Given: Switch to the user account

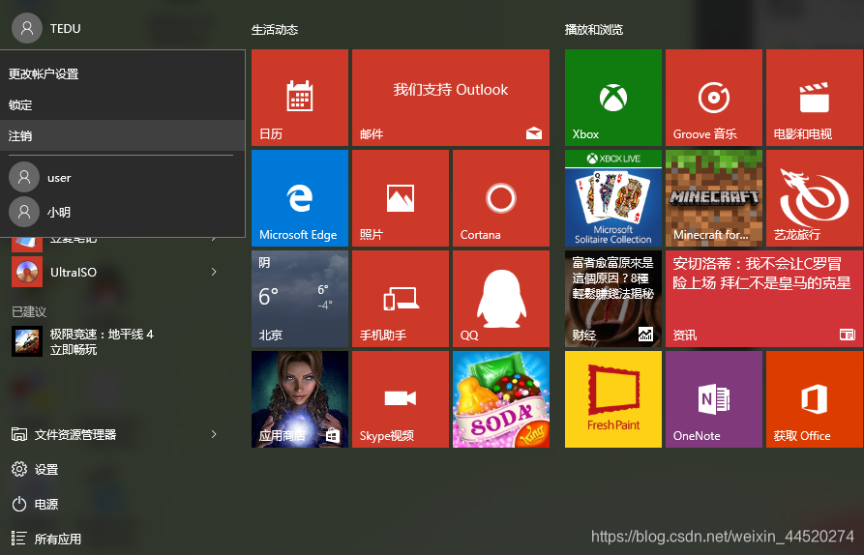Looking at the screenshot, I should [122, 177].
